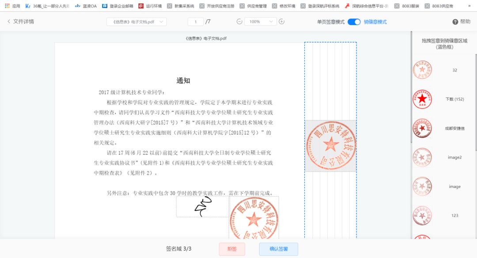
Task: Open the browser apps grid icon
Action: 6,6
